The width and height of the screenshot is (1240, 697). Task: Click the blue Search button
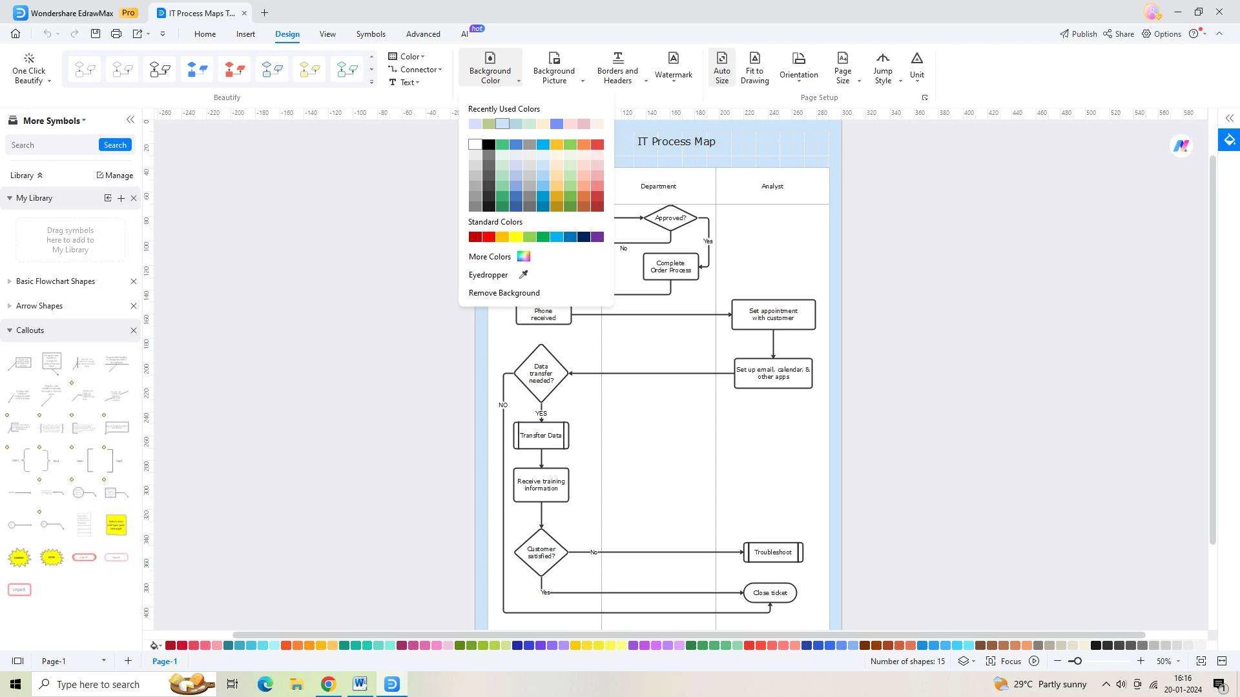[x=115, y=145]
